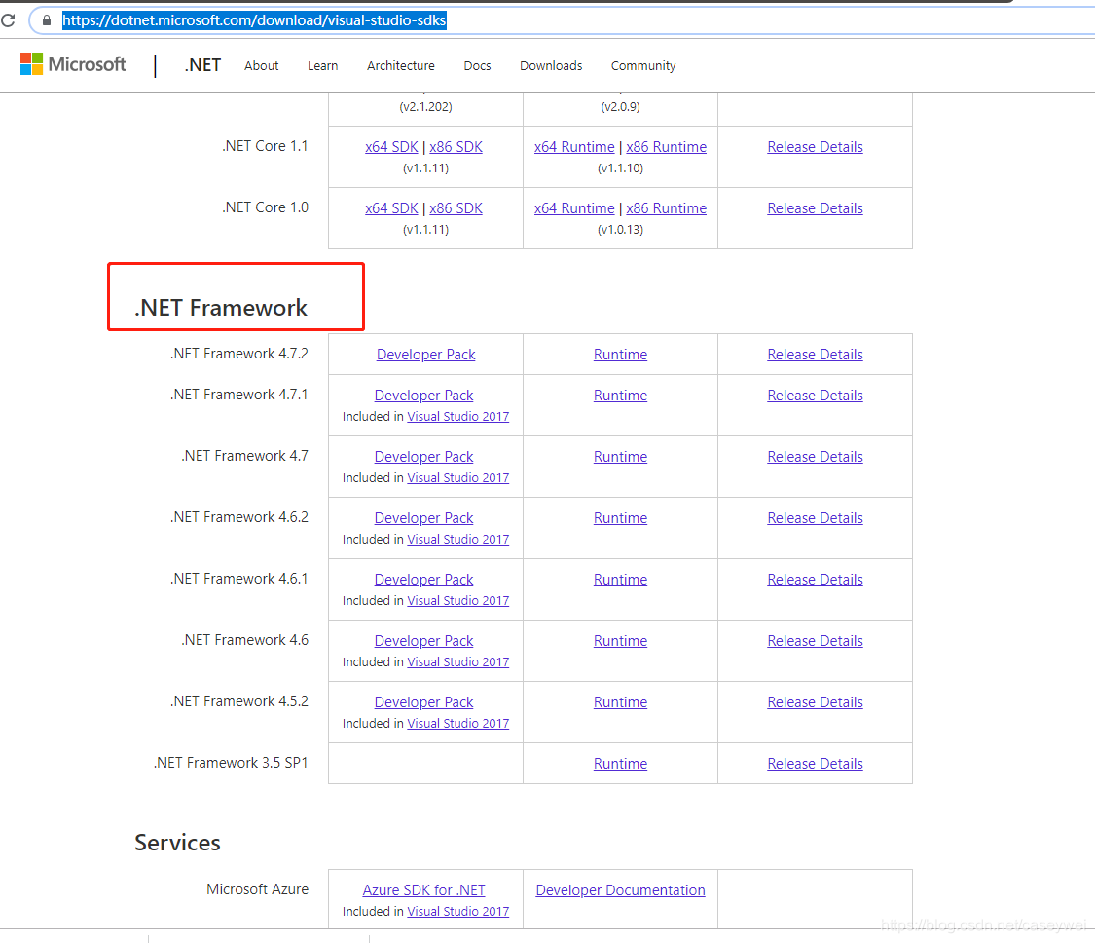The image size is (1095, 943).
Task: Open the Downloads nav item
Action: click(x=551, y=66)
